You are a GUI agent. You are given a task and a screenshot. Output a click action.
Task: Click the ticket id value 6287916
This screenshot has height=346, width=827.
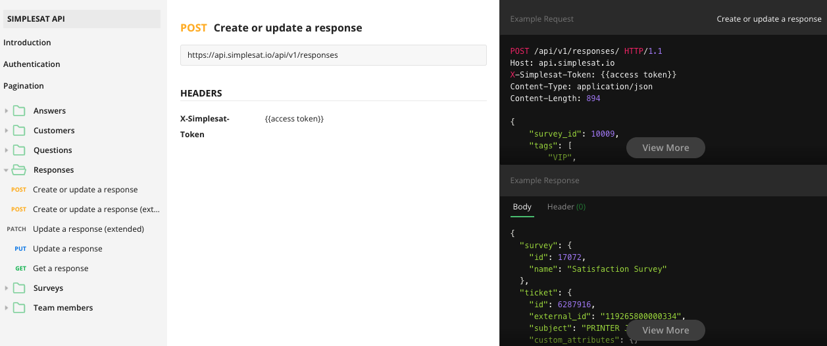point(574,305)
